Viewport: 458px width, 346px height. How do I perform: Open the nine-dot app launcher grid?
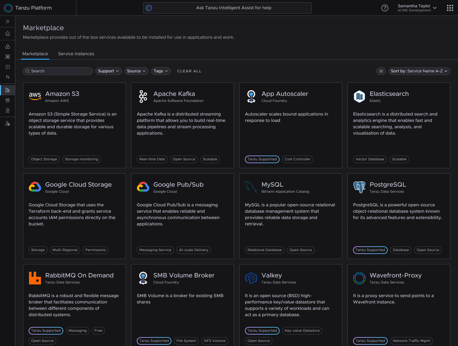coord(450,8)
